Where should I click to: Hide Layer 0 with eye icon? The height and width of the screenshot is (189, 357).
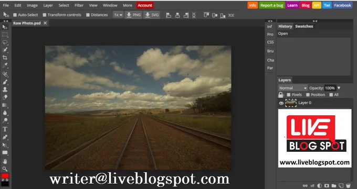pyautogui.click(x=281, y=103)
